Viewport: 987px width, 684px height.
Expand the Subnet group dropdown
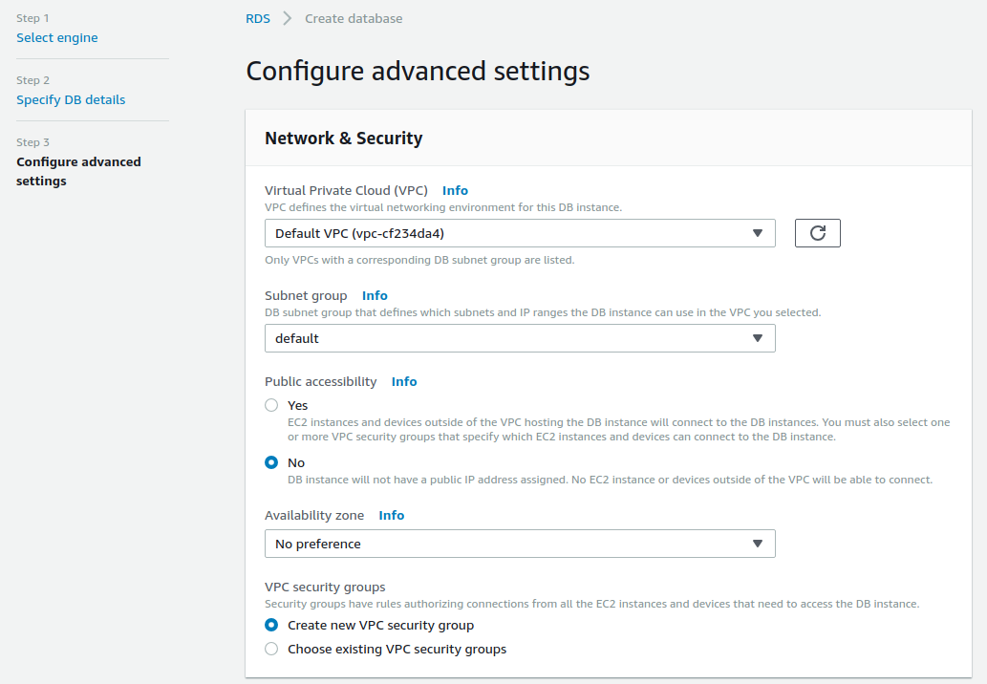coord(520,338)
